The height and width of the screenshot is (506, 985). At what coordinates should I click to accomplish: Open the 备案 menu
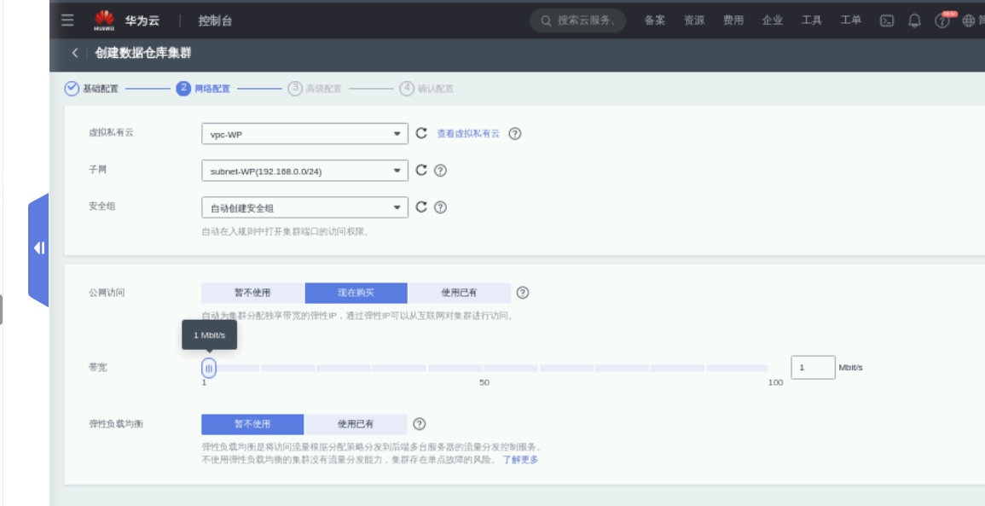[x=655, y=20]
